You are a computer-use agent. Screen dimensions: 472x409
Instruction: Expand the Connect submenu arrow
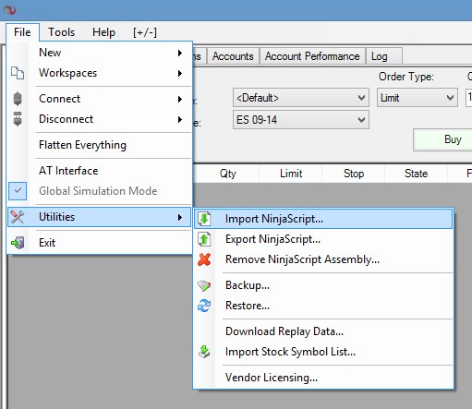pos(180,99)
